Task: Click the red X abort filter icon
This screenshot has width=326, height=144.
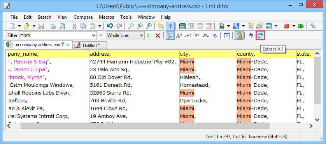Action: pos(158,35)
